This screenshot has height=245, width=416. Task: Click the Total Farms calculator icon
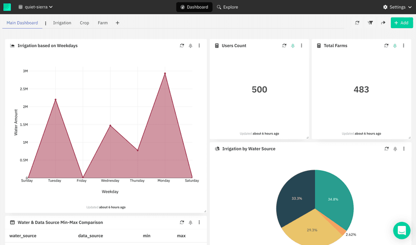point(319,46)
